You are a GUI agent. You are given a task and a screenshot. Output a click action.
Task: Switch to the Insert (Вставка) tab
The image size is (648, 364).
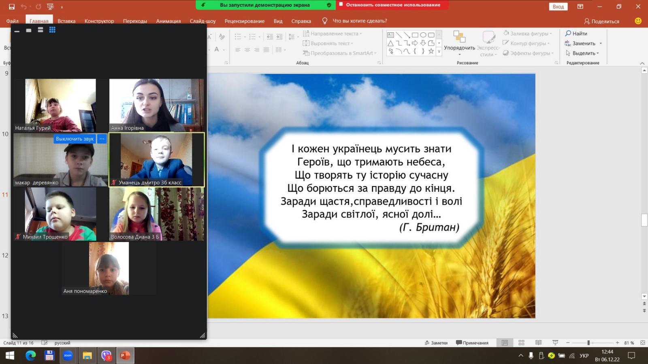66,21
